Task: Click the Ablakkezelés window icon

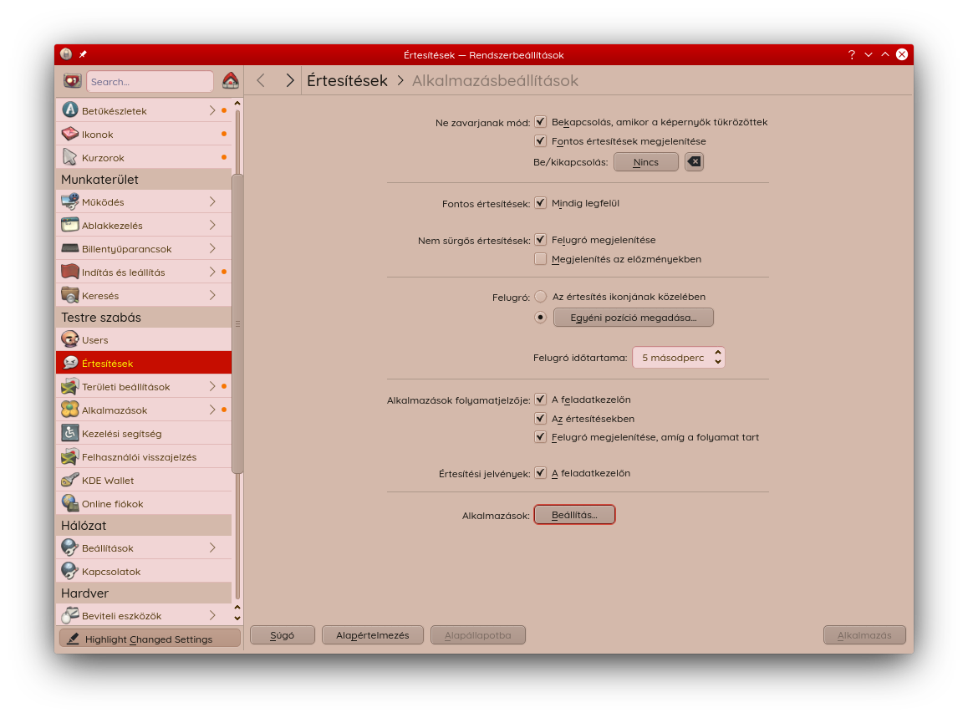Action: click(x=69, y=225)
